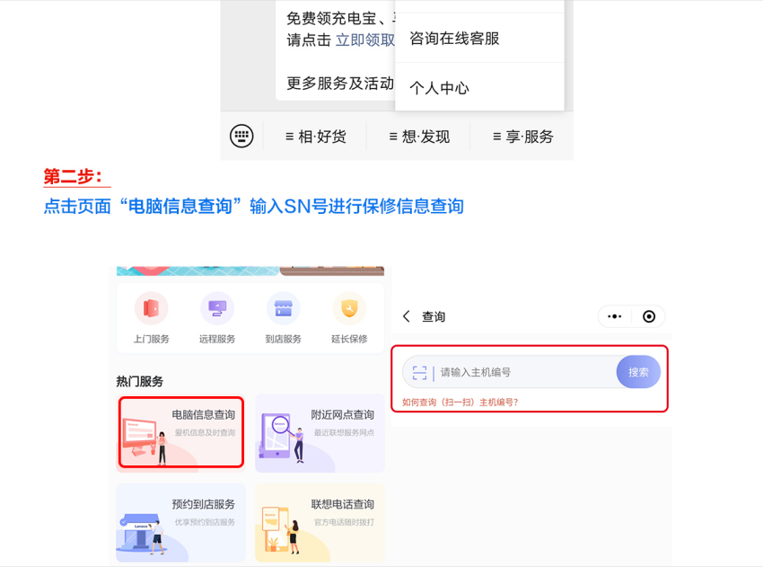Open the 想·发现 menu
This screenshot has width=763, height=567.
point(419,137)
